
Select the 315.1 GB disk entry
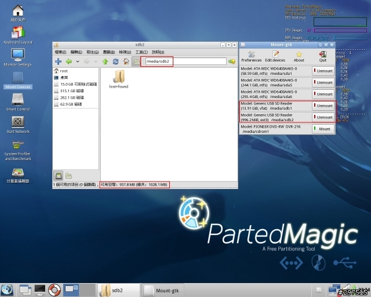click(x=76, y=90)
